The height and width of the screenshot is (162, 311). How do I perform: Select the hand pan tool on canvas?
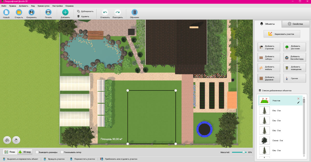click(16, 140)
